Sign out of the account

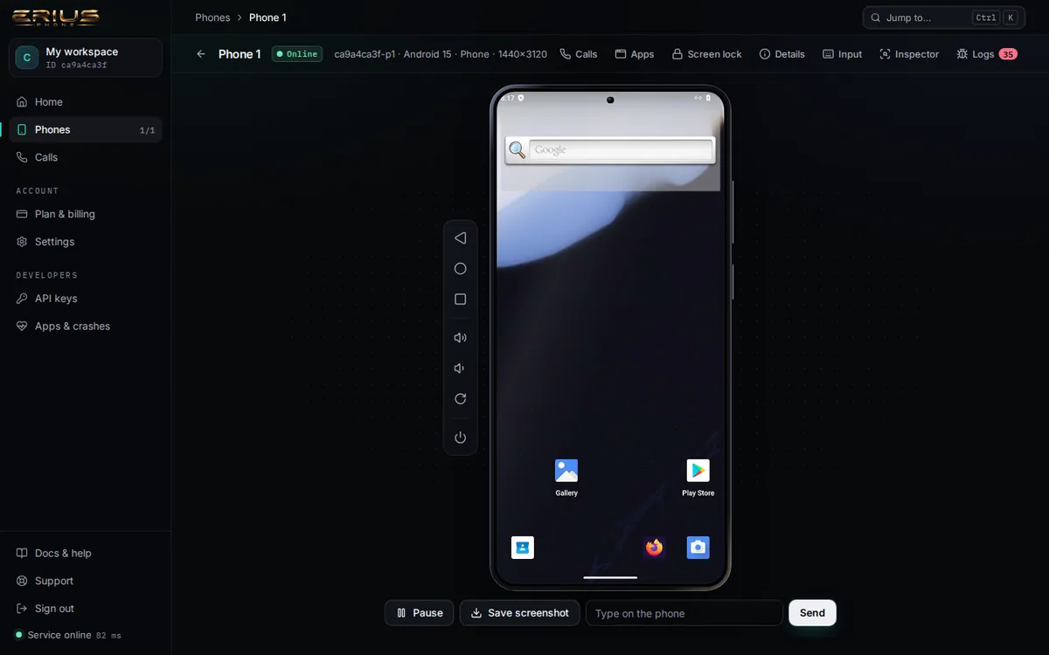coord(86,609)
